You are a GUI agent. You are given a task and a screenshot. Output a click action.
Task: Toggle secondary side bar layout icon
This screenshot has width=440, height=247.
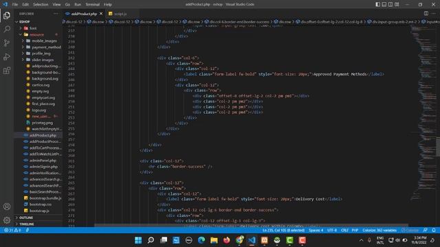[390, 4]
